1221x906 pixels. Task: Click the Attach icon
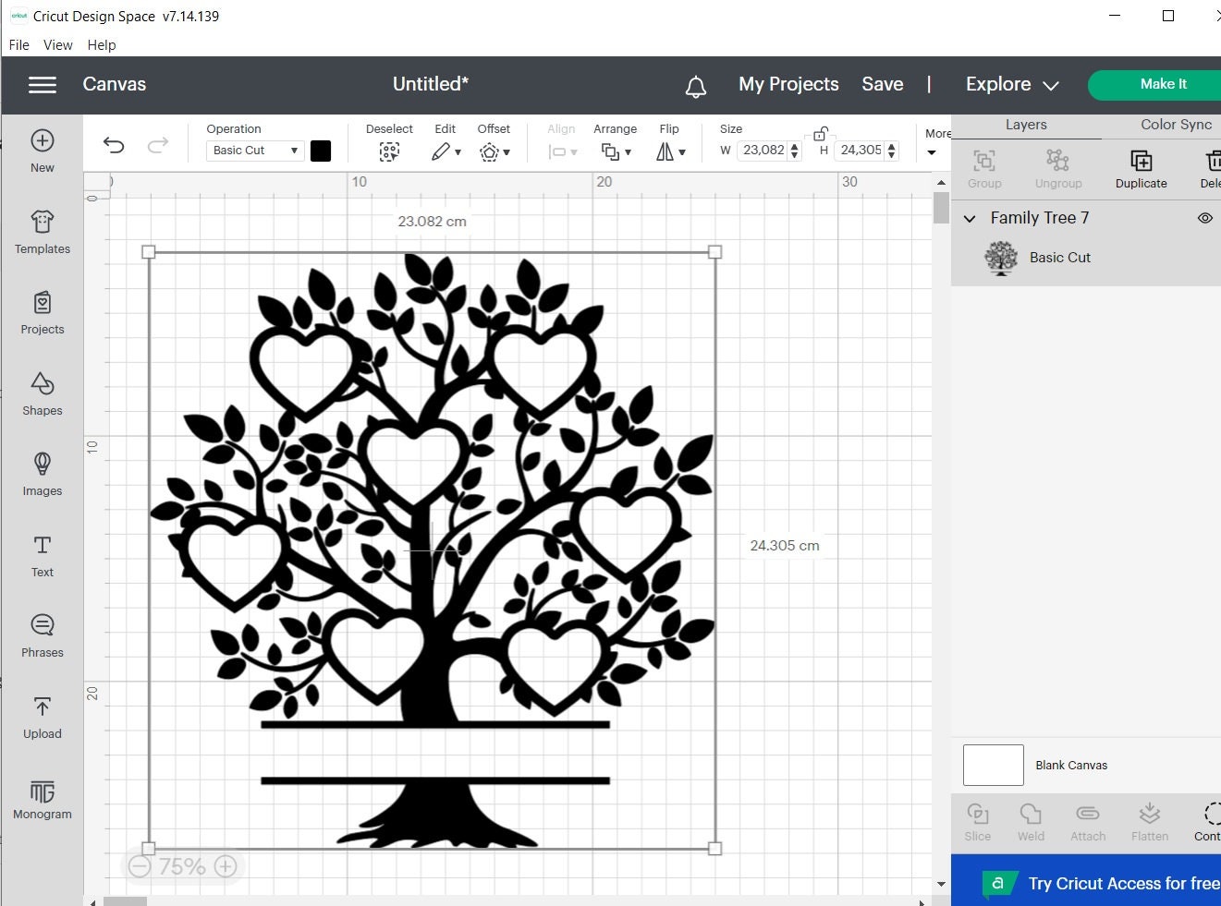tap(1088, 820)
